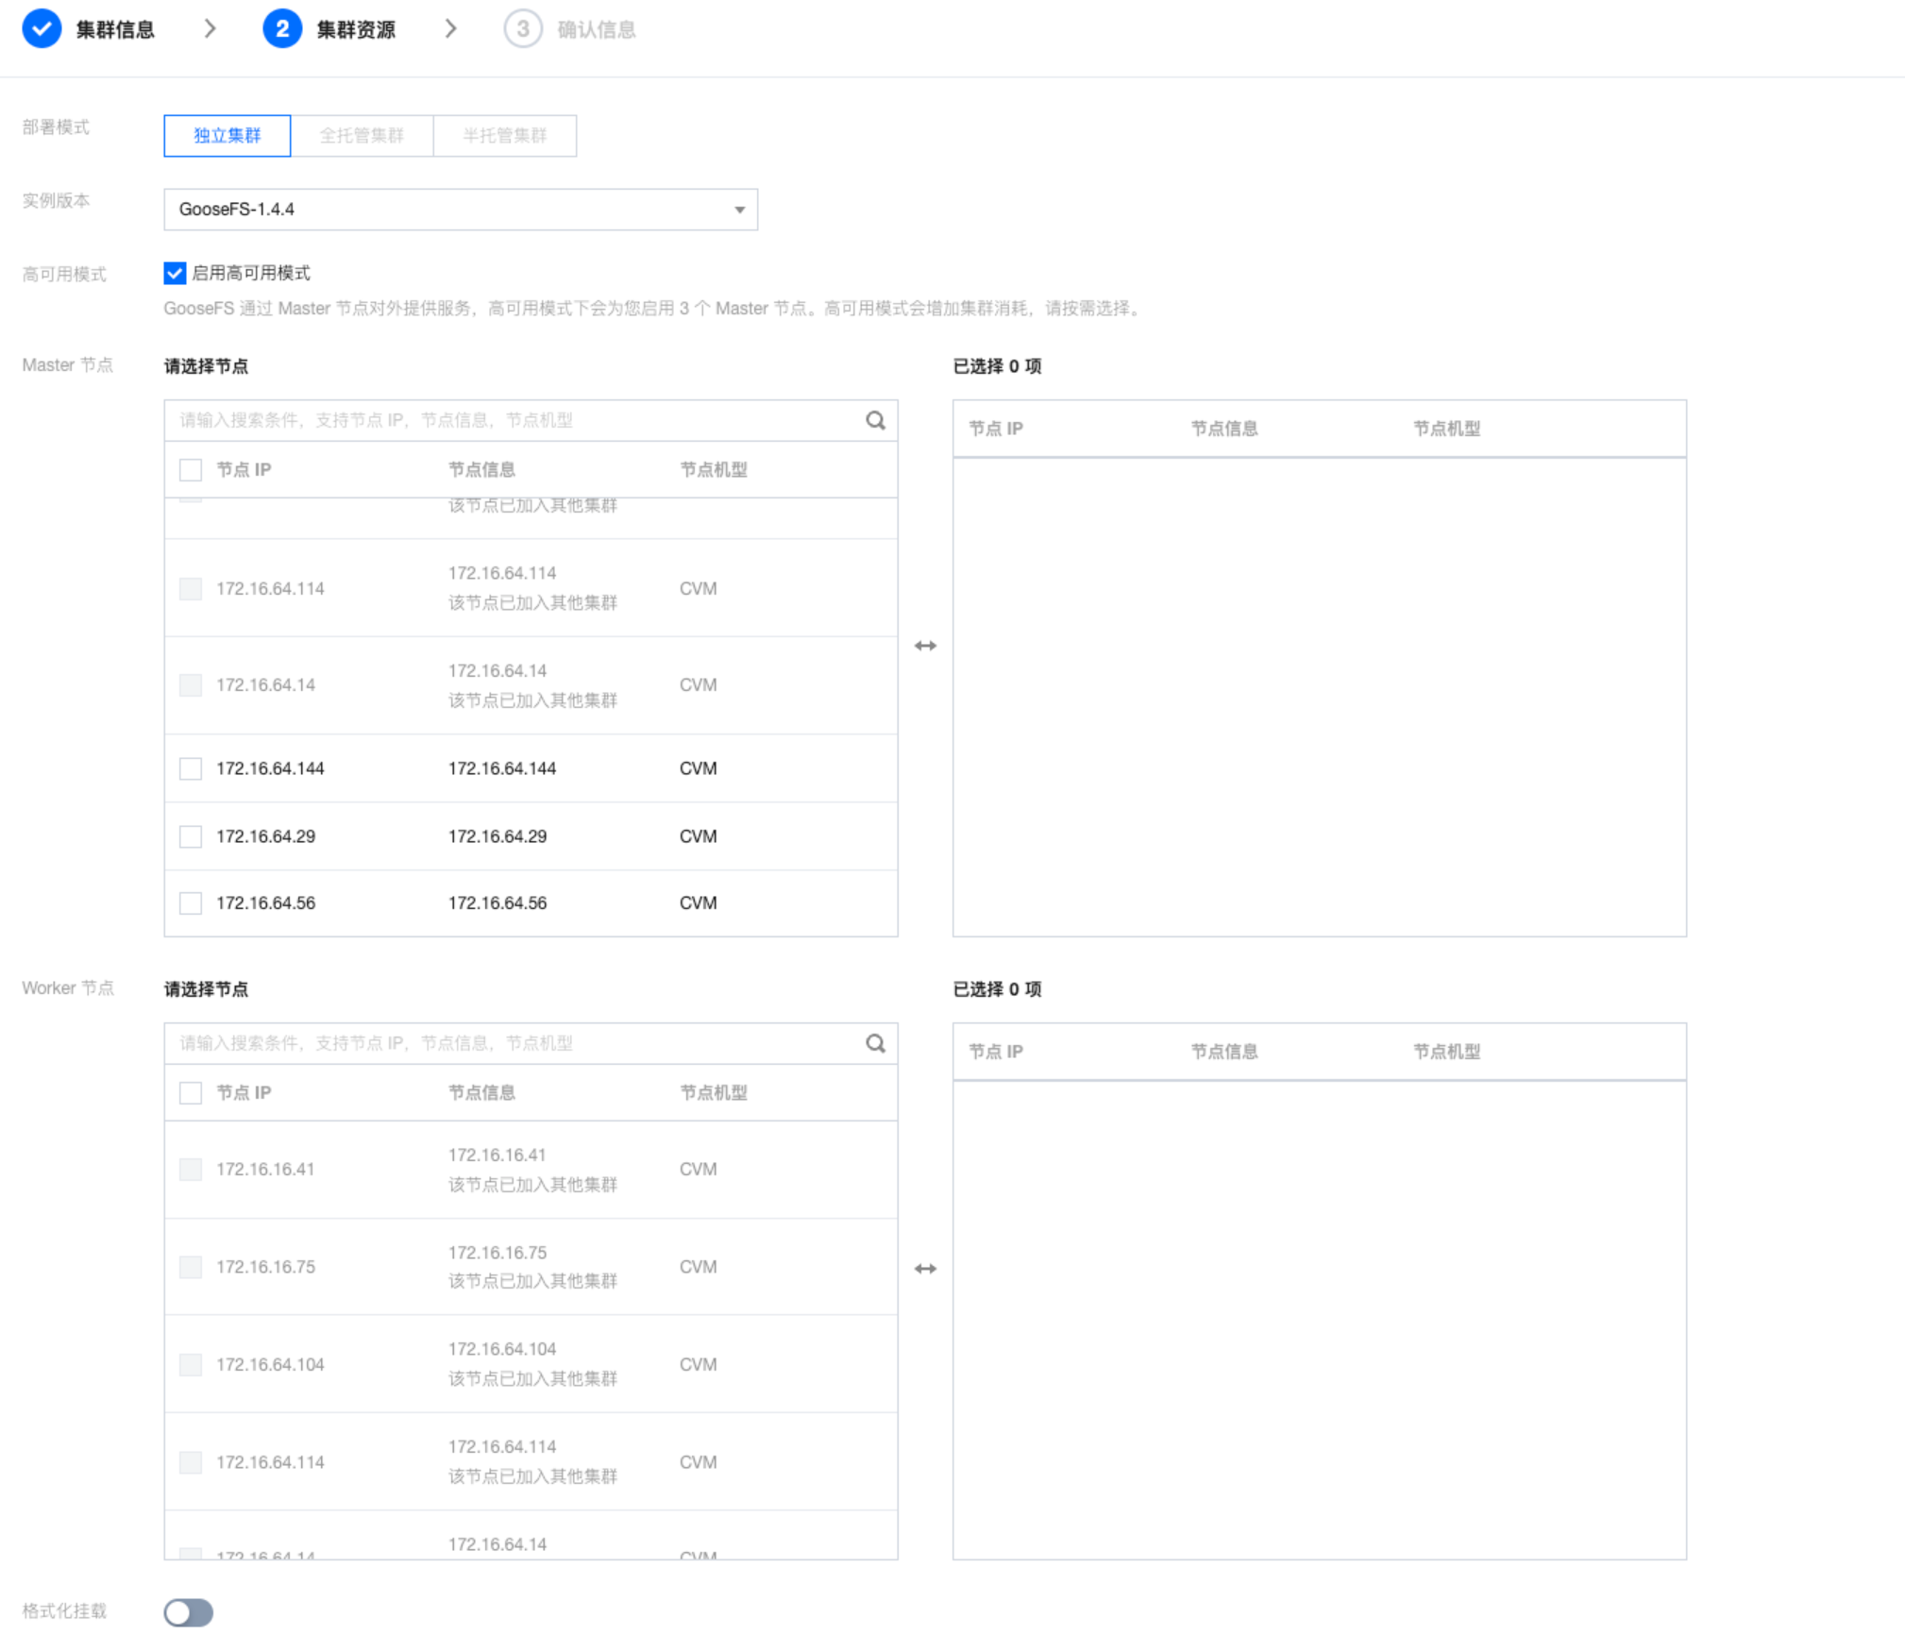Click the step 3 confirm info circle

[522, 29]
